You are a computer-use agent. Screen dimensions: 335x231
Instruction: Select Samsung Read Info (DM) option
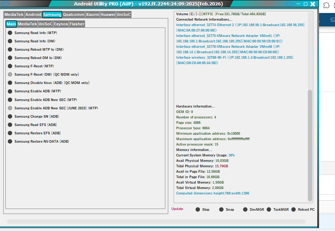(10, 41)
